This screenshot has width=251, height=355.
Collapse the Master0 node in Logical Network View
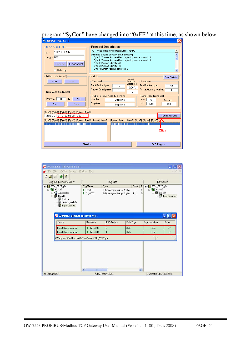point(48,190)
